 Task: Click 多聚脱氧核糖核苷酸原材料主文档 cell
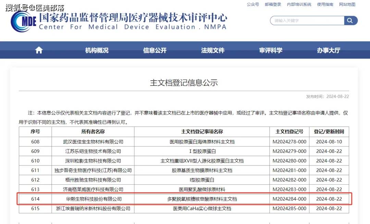tap(202, 199)
